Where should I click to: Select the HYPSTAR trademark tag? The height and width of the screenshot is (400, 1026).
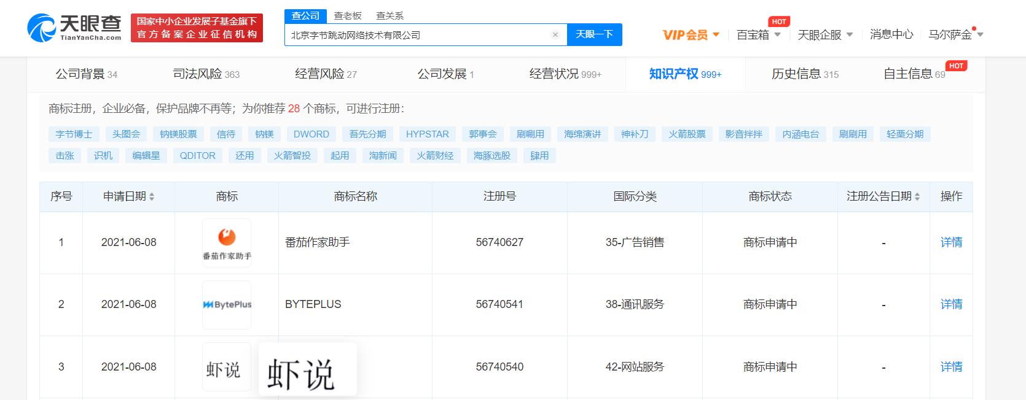tap(428, 134)
